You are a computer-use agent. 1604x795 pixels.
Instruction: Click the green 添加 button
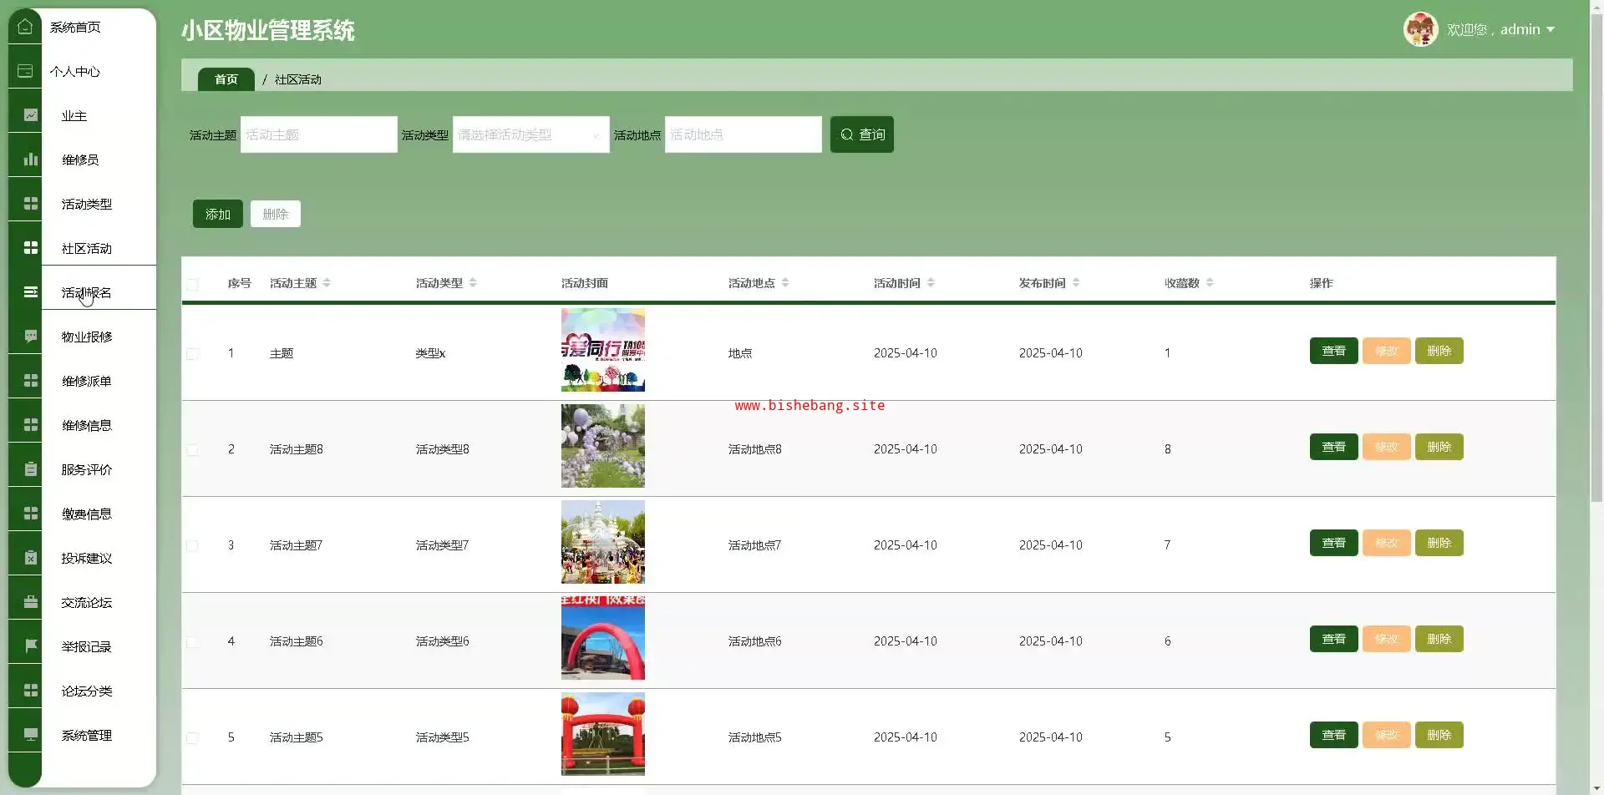pyautogui.click(x=217, y=214)
